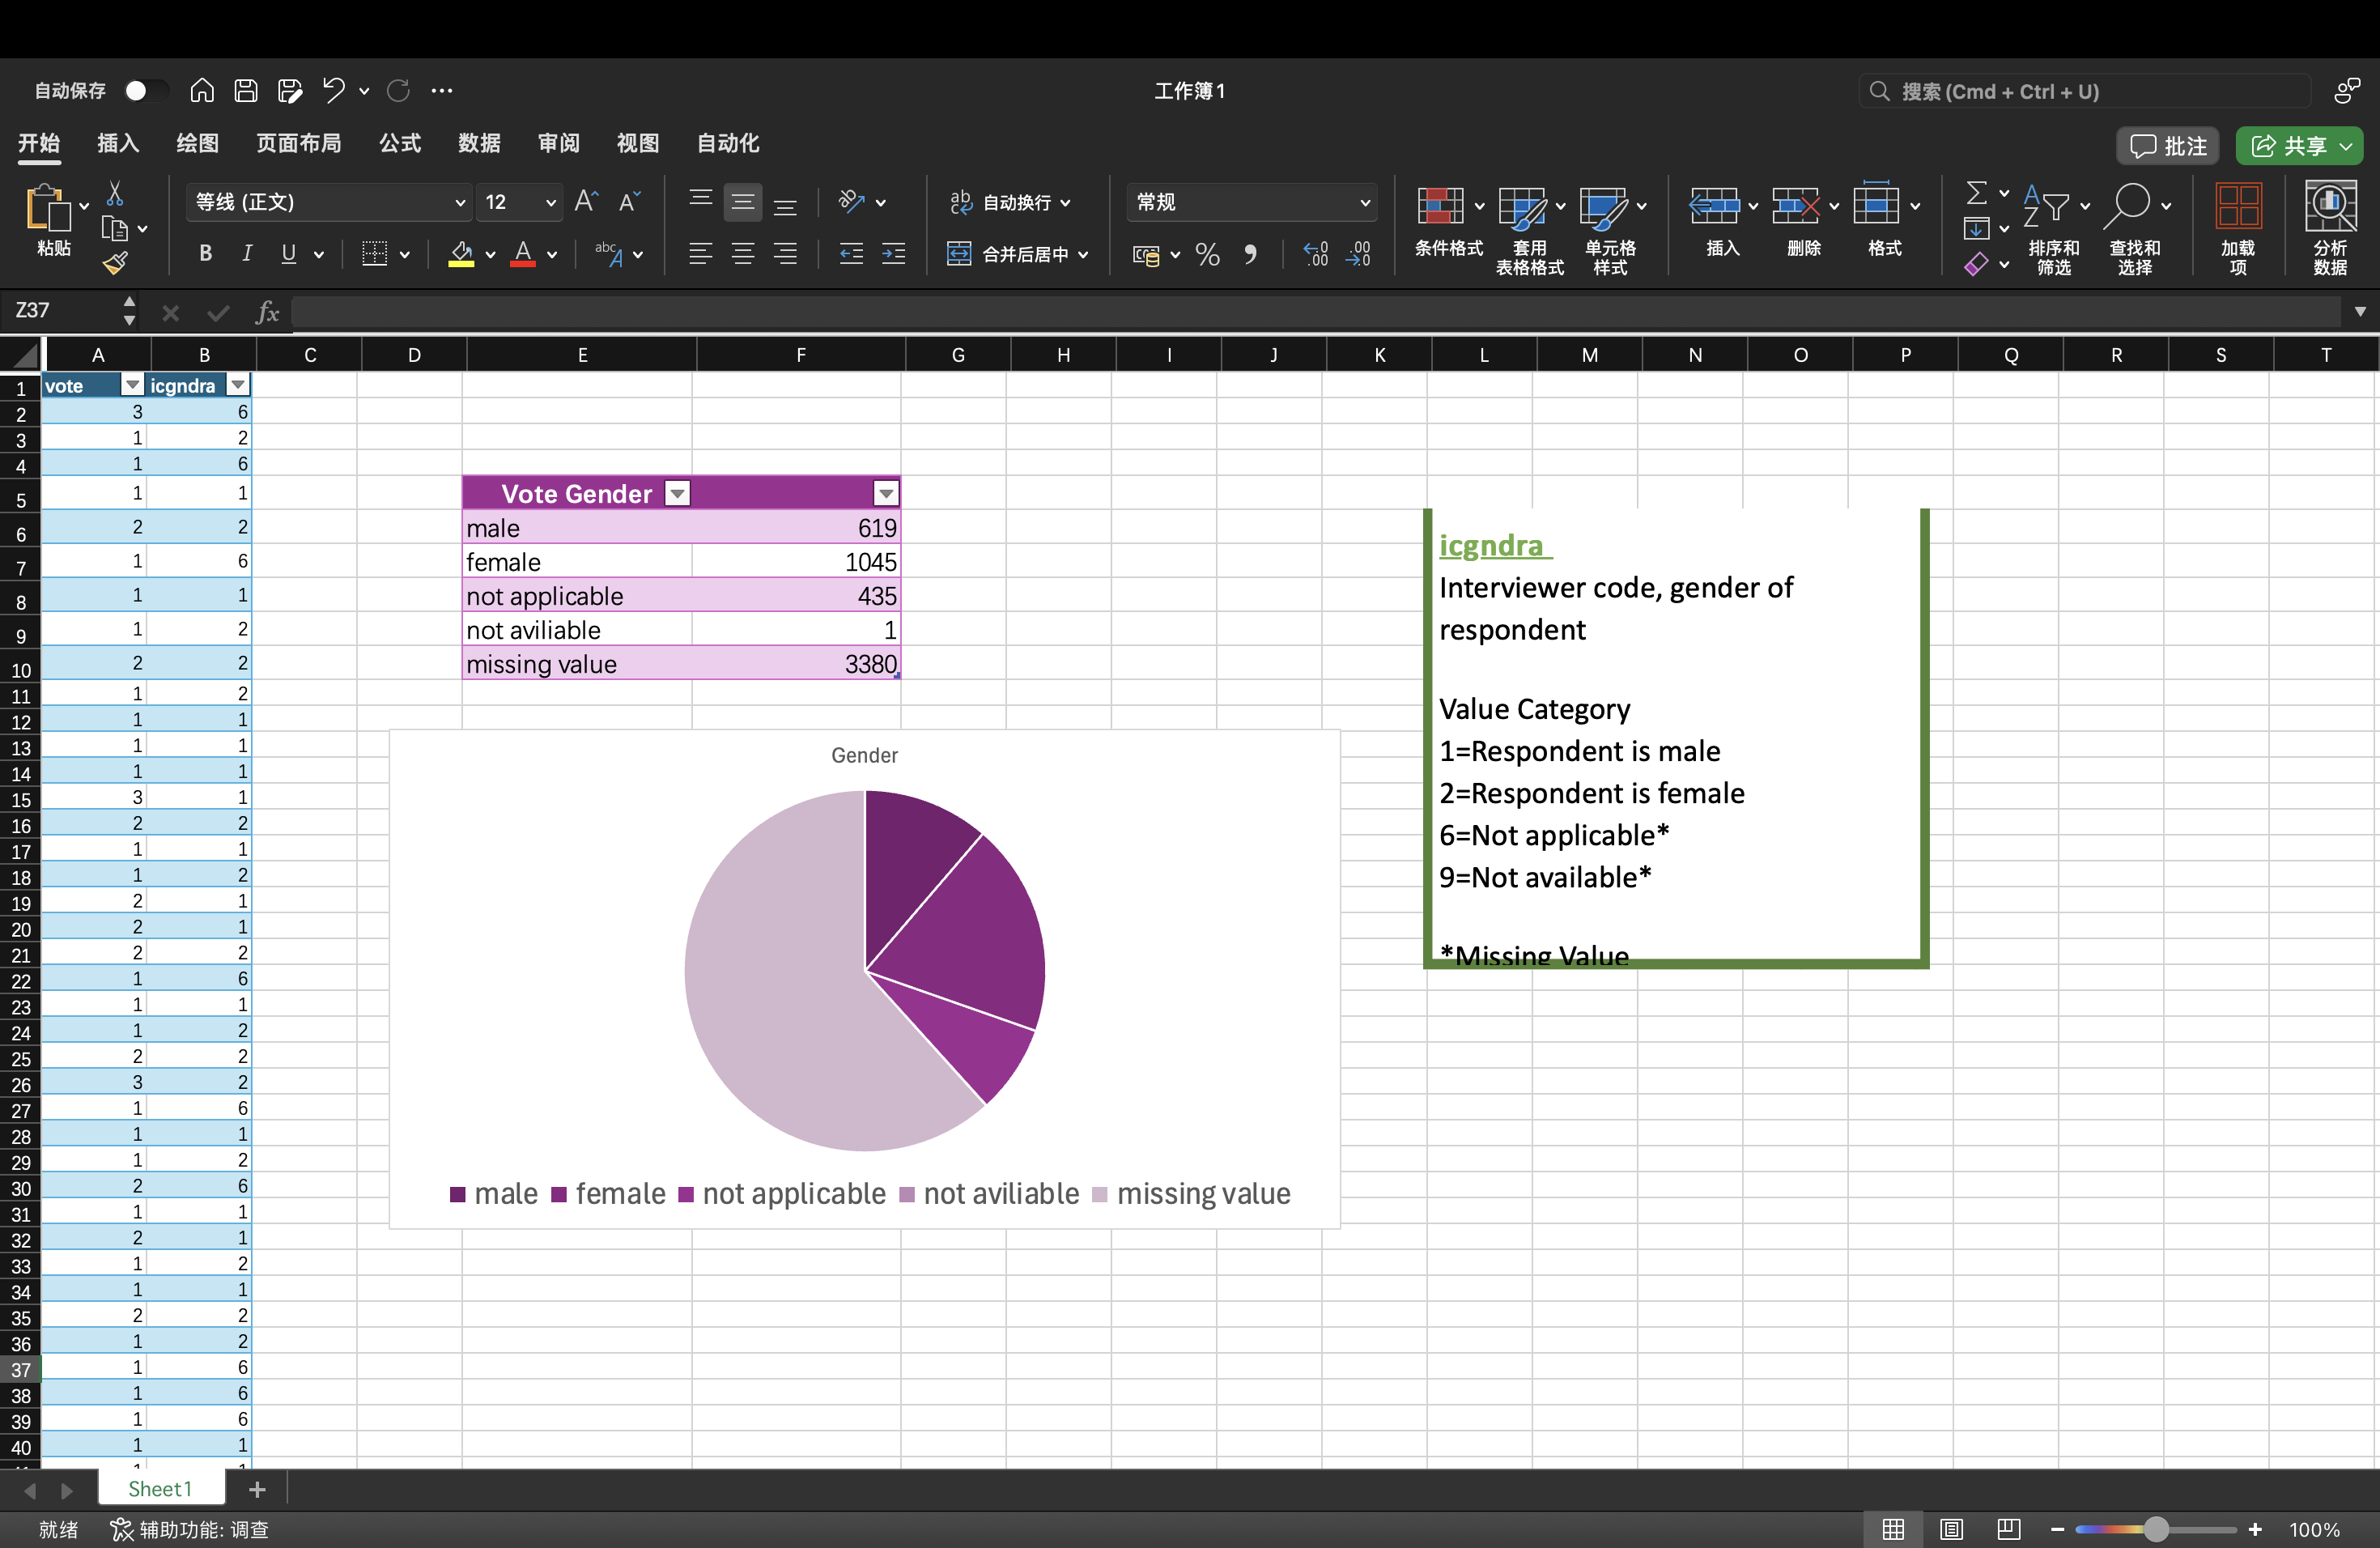Click the Analyze Data icon
This screenshot has height=1548, width=2380.
(x=2329, y=207)
